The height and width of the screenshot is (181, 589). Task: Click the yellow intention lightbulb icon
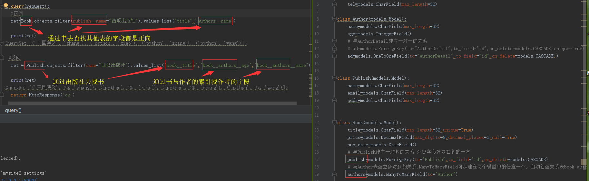(x=5, y=5)
